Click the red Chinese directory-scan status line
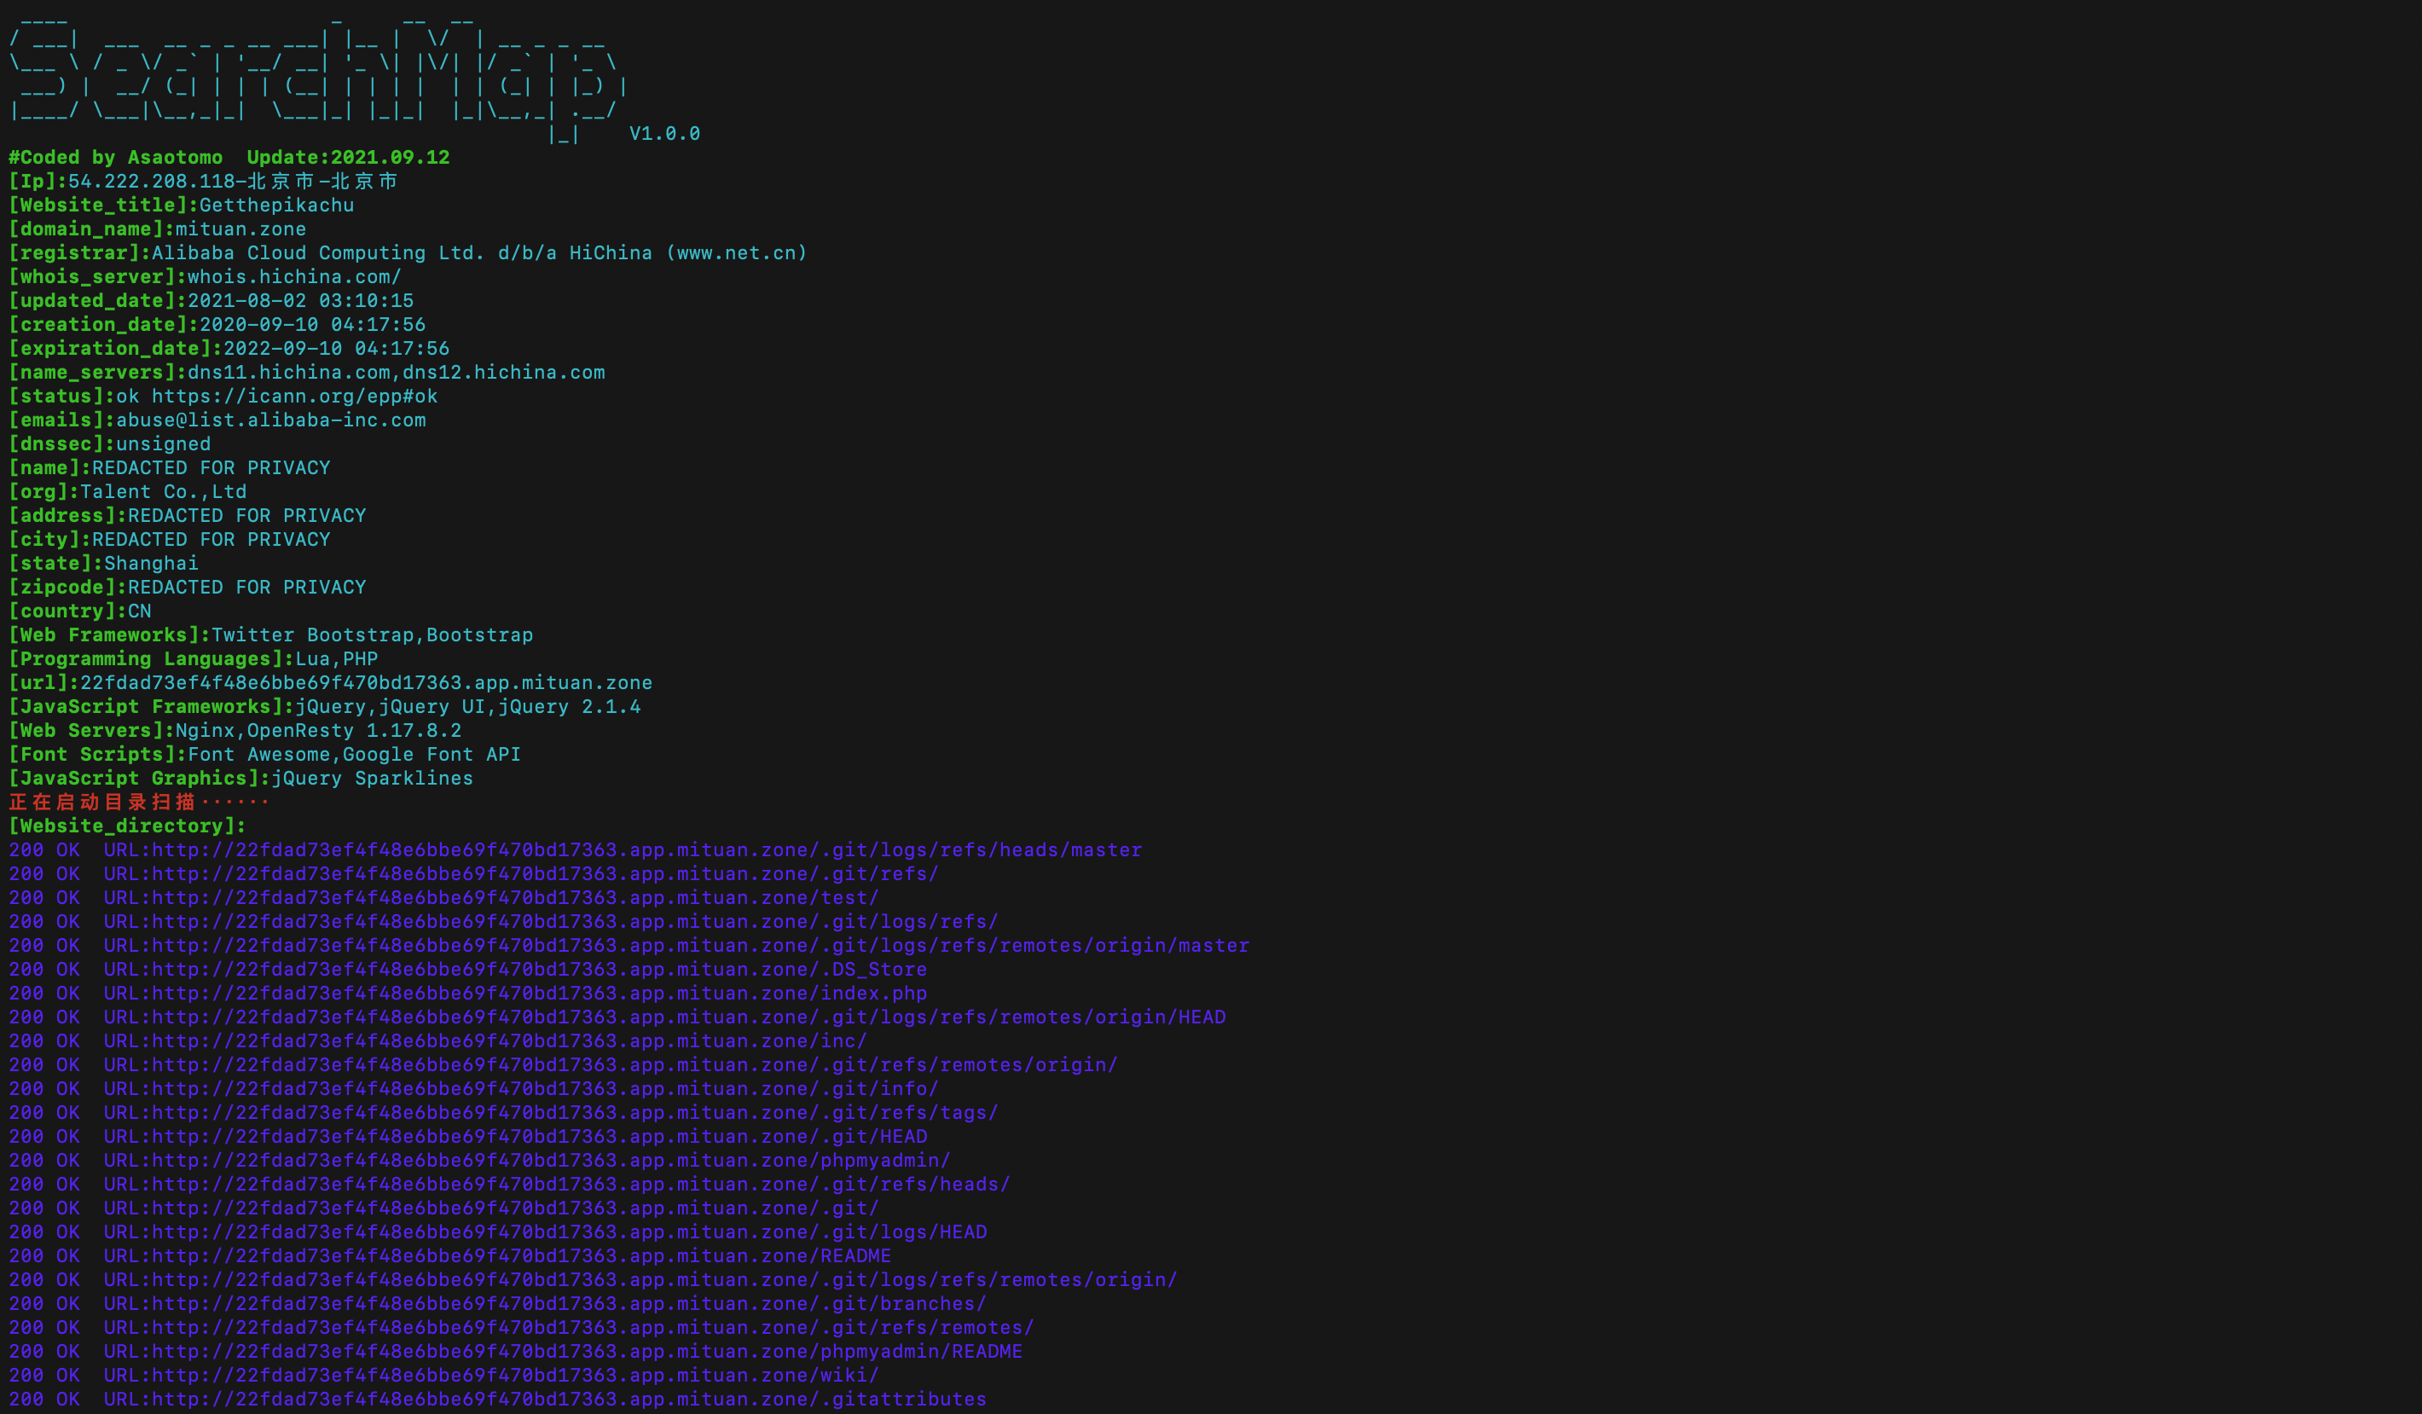 tap(139, 802)
